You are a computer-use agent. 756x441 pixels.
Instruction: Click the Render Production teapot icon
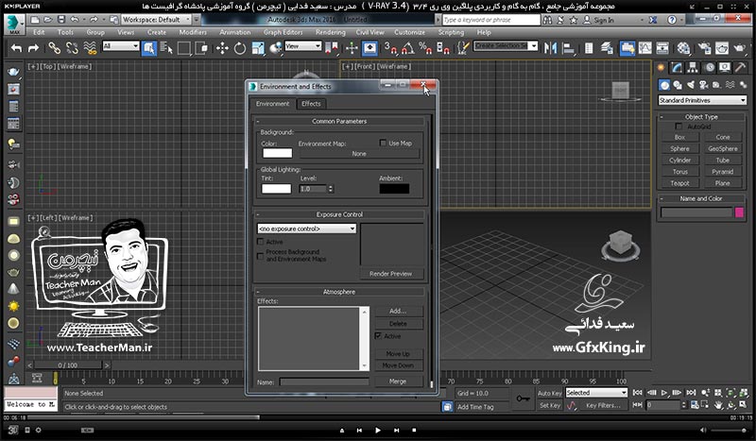tap(740, 48)
